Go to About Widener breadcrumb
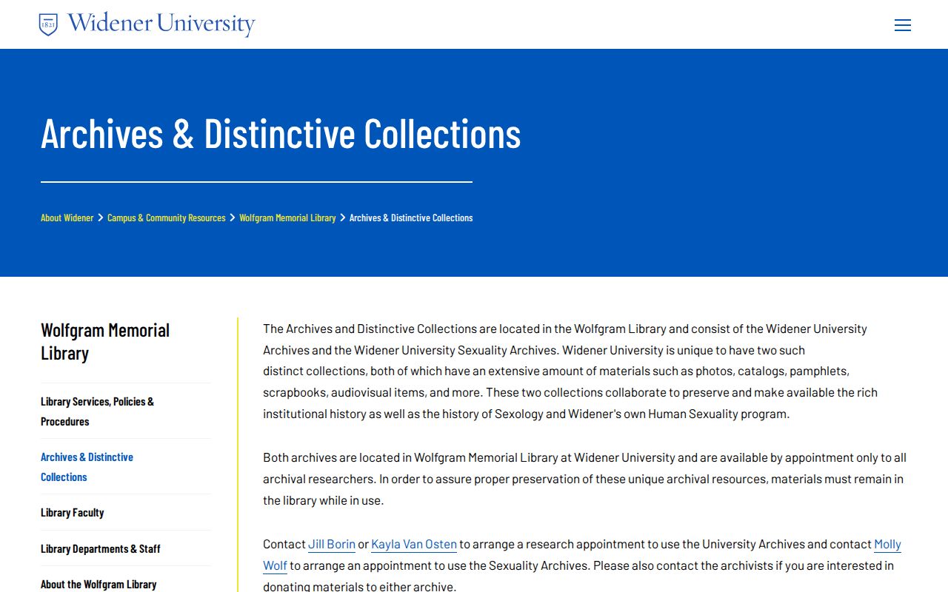948x592 pixels. (x=67, y=218)
